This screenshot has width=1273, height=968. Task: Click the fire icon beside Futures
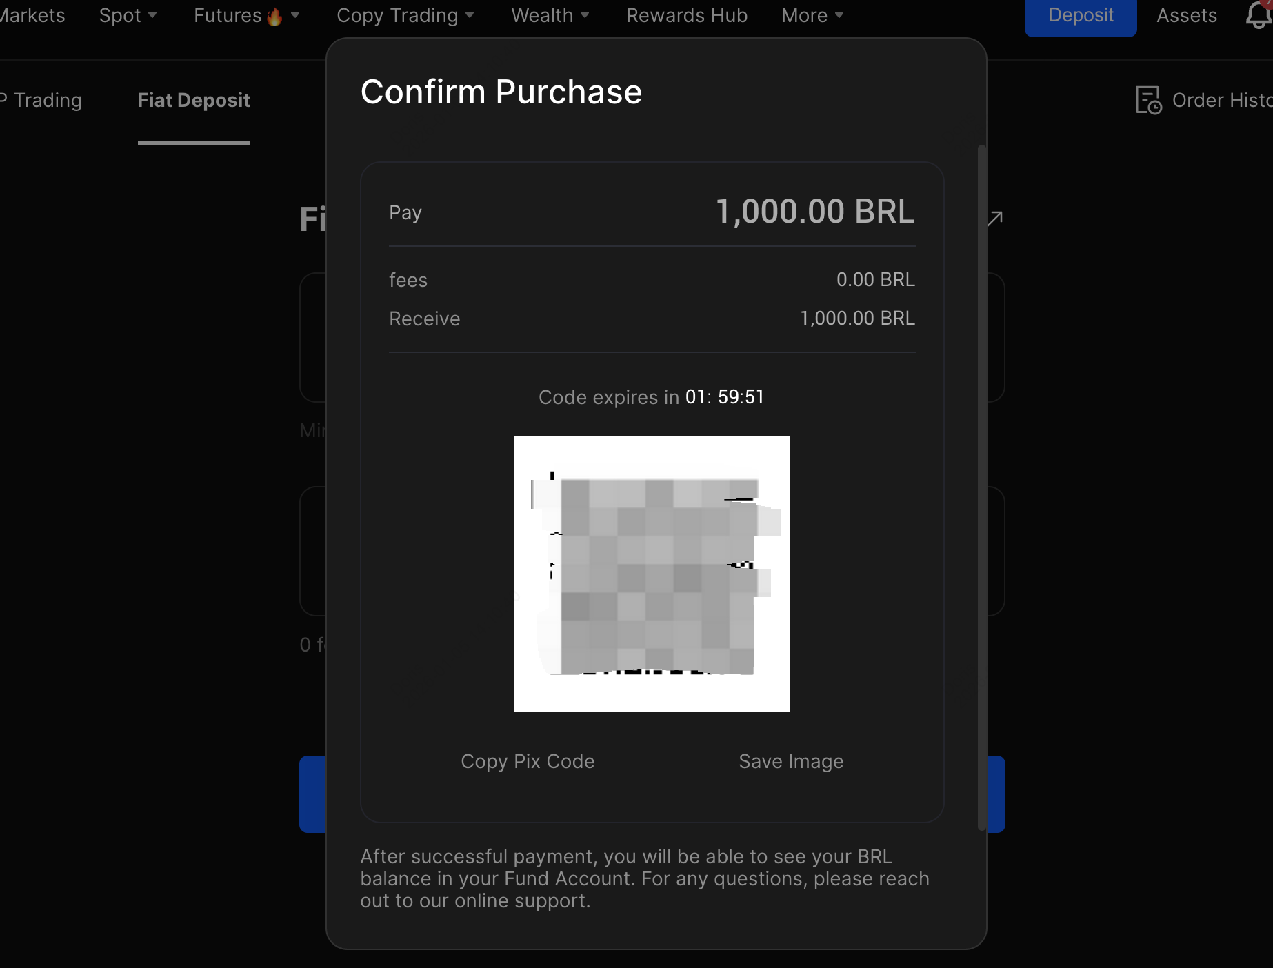pos(274,17)
